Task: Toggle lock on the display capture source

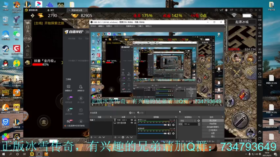Action: (x=135, y=123)
